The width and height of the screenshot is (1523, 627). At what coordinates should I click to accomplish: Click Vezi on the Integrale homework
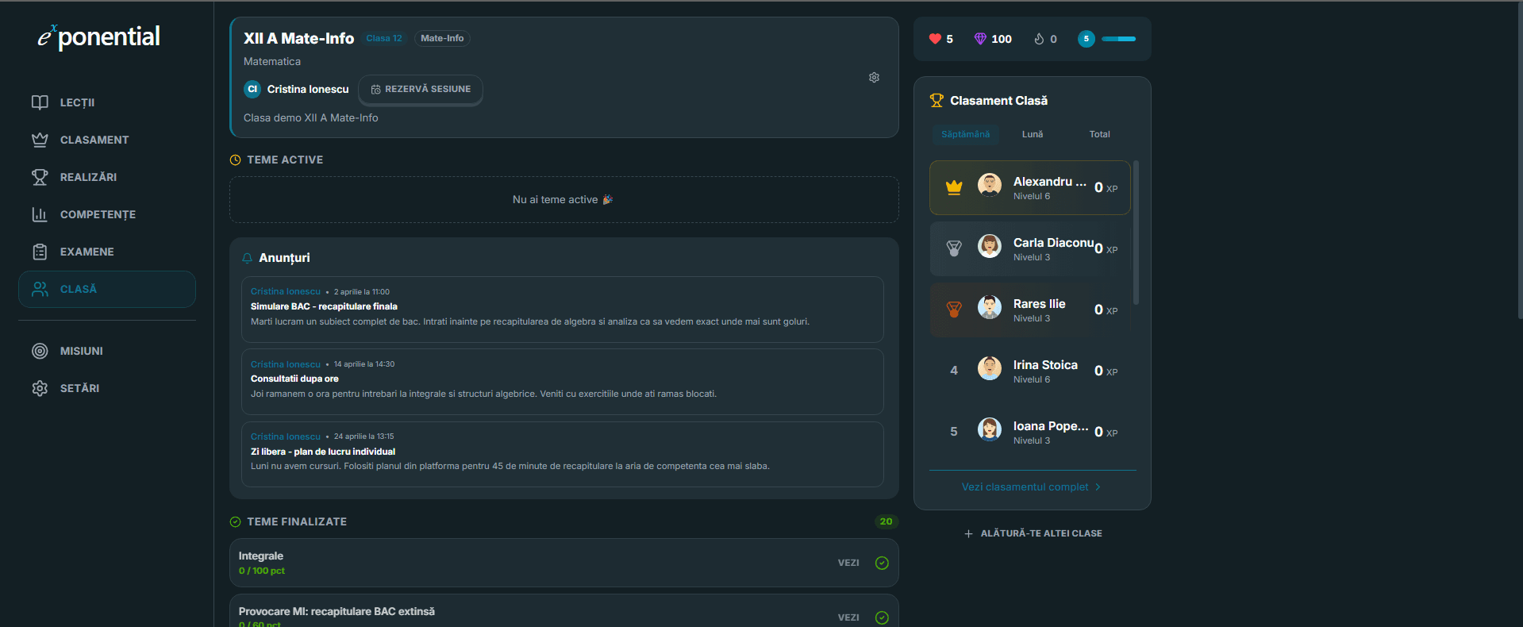coord(848,563)
